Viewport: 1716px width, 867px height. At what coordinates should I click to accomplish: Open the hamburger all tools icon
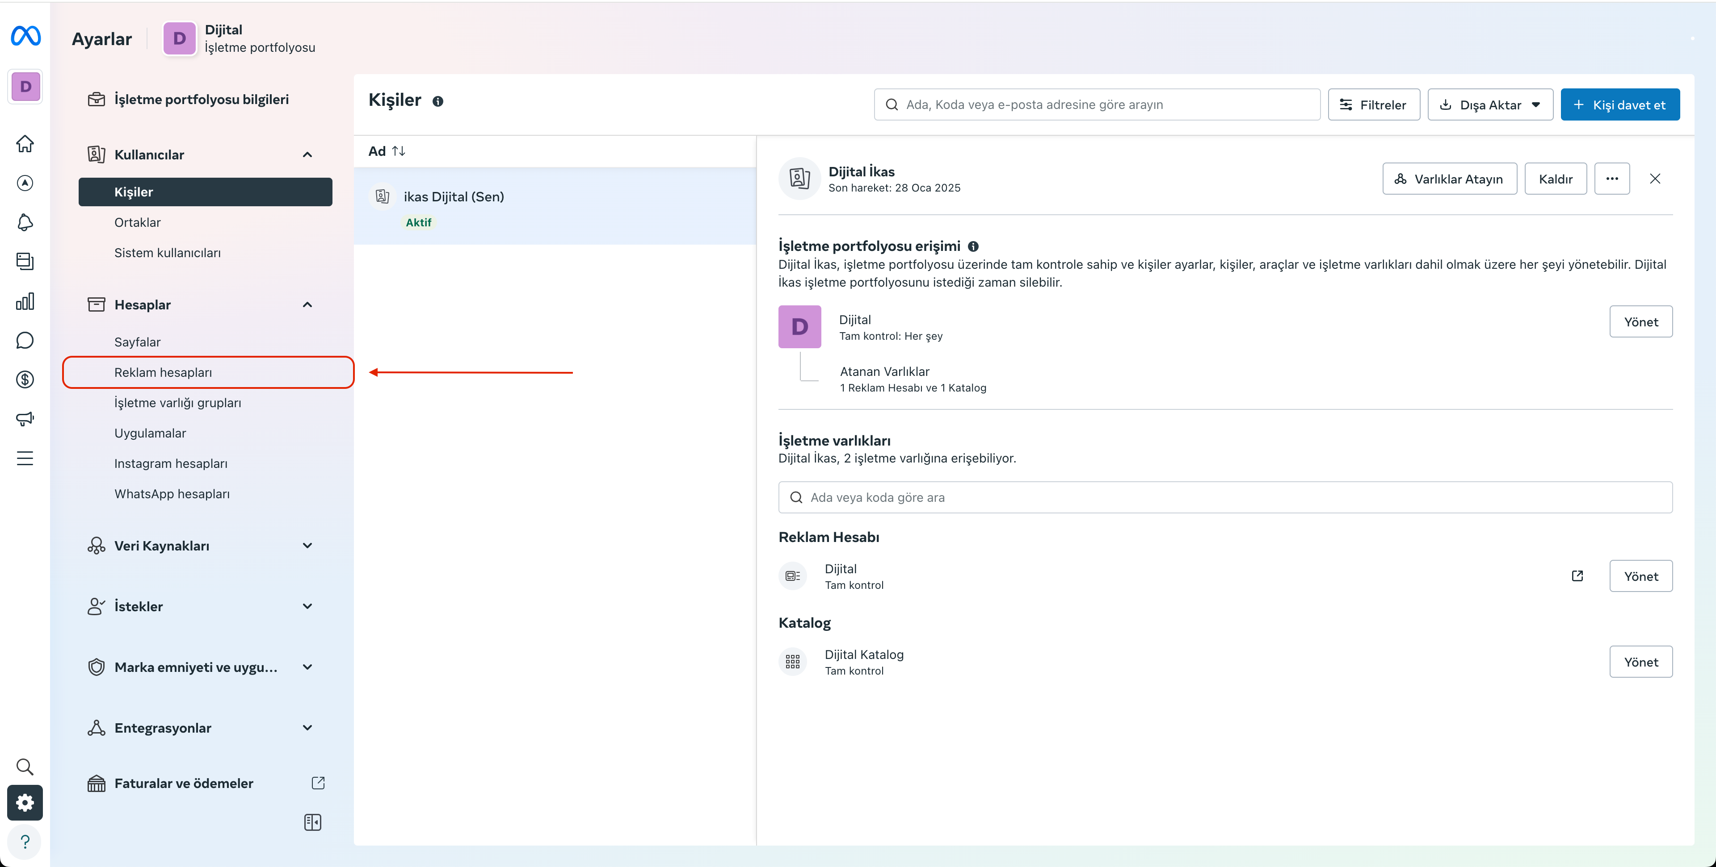point(25,459)
